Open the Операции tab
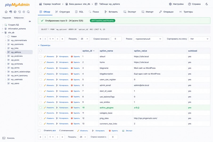The height and width of the screenshot is (142, 213). [166, 12]
